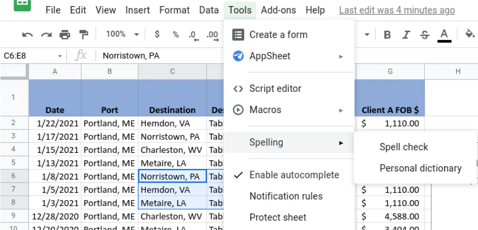478x230 pixels.
Task: Click the Google Sheets home icon
Action: point(22,6)
